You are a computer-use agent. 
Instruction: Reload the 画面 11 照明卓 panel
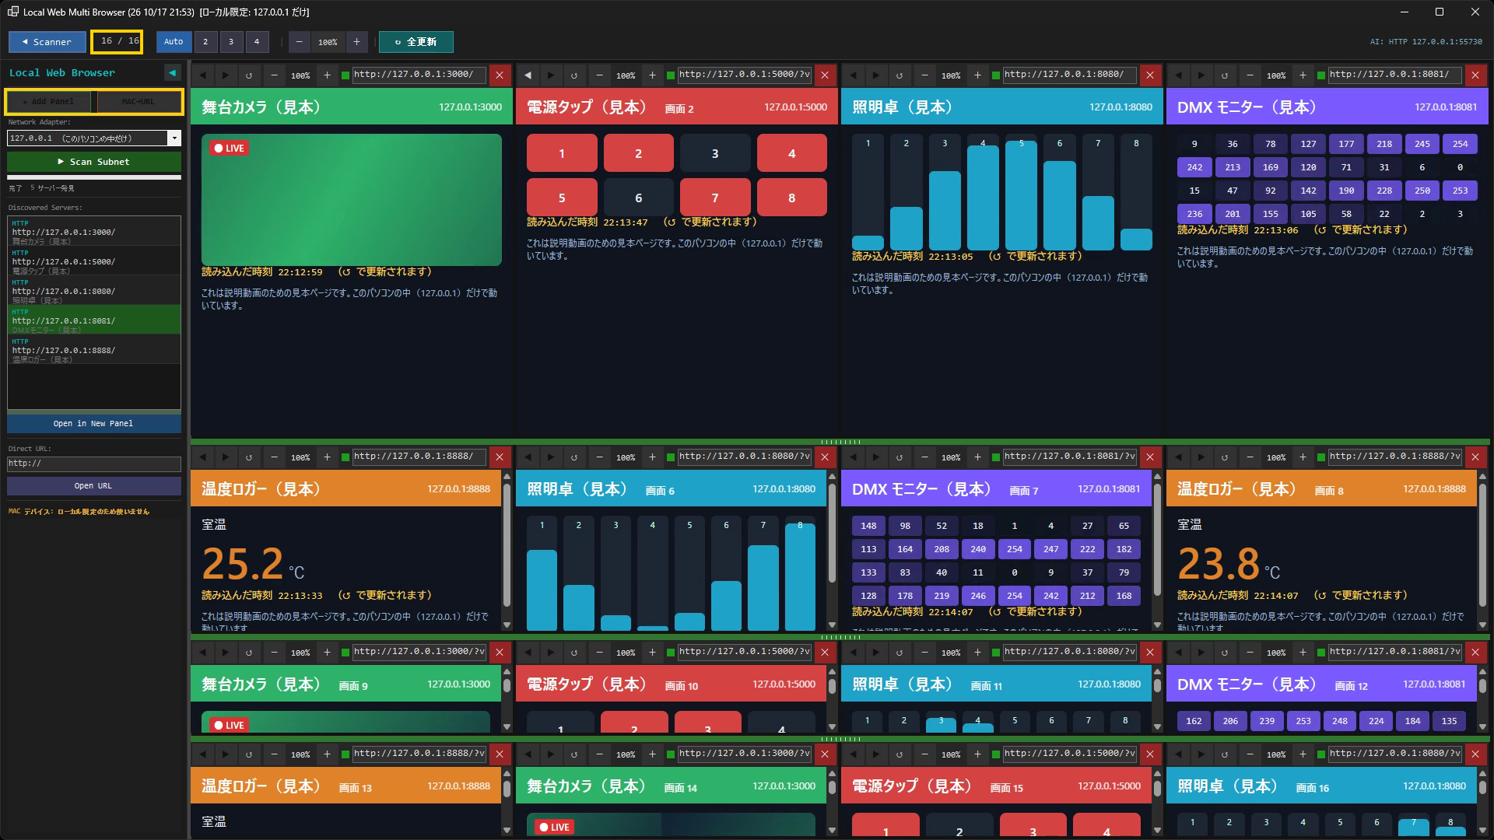click(x=900, y=653)
